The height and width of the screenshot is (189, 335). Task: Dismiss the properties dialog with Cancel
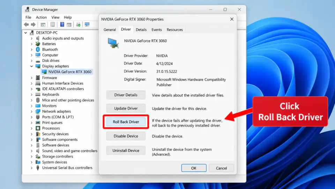tap(221, 168)
